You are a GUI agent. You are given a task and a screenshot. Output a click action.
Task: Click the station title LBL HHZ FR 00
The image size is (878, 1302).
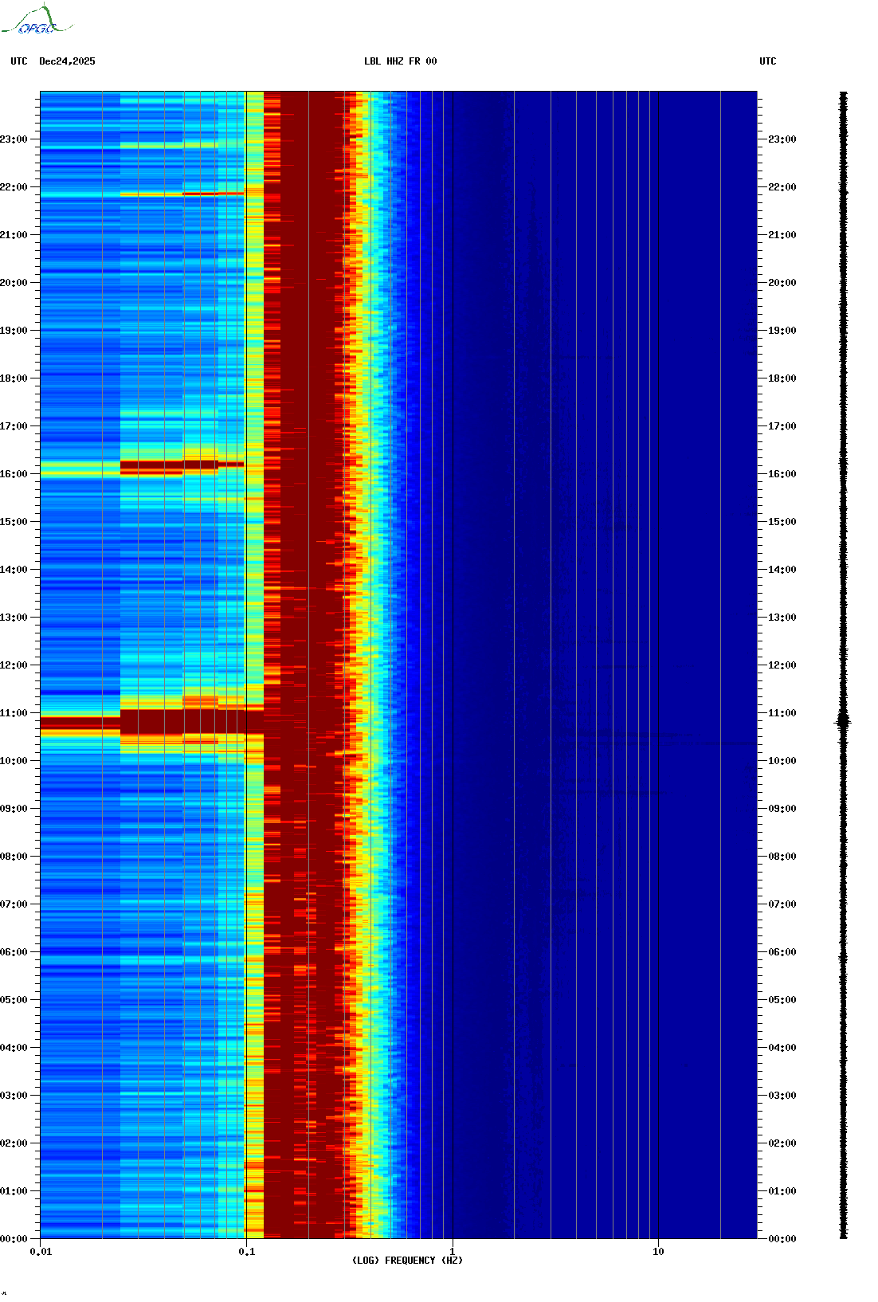click(x=400, y=61)
